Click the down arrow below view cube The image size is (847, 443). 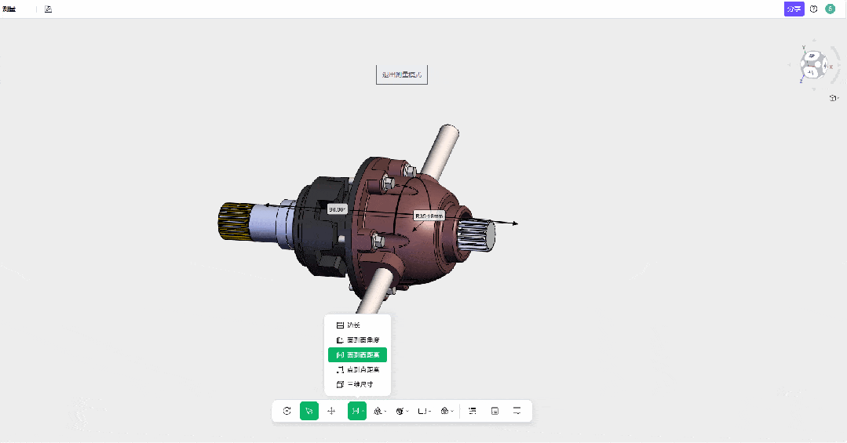point(814,89)
